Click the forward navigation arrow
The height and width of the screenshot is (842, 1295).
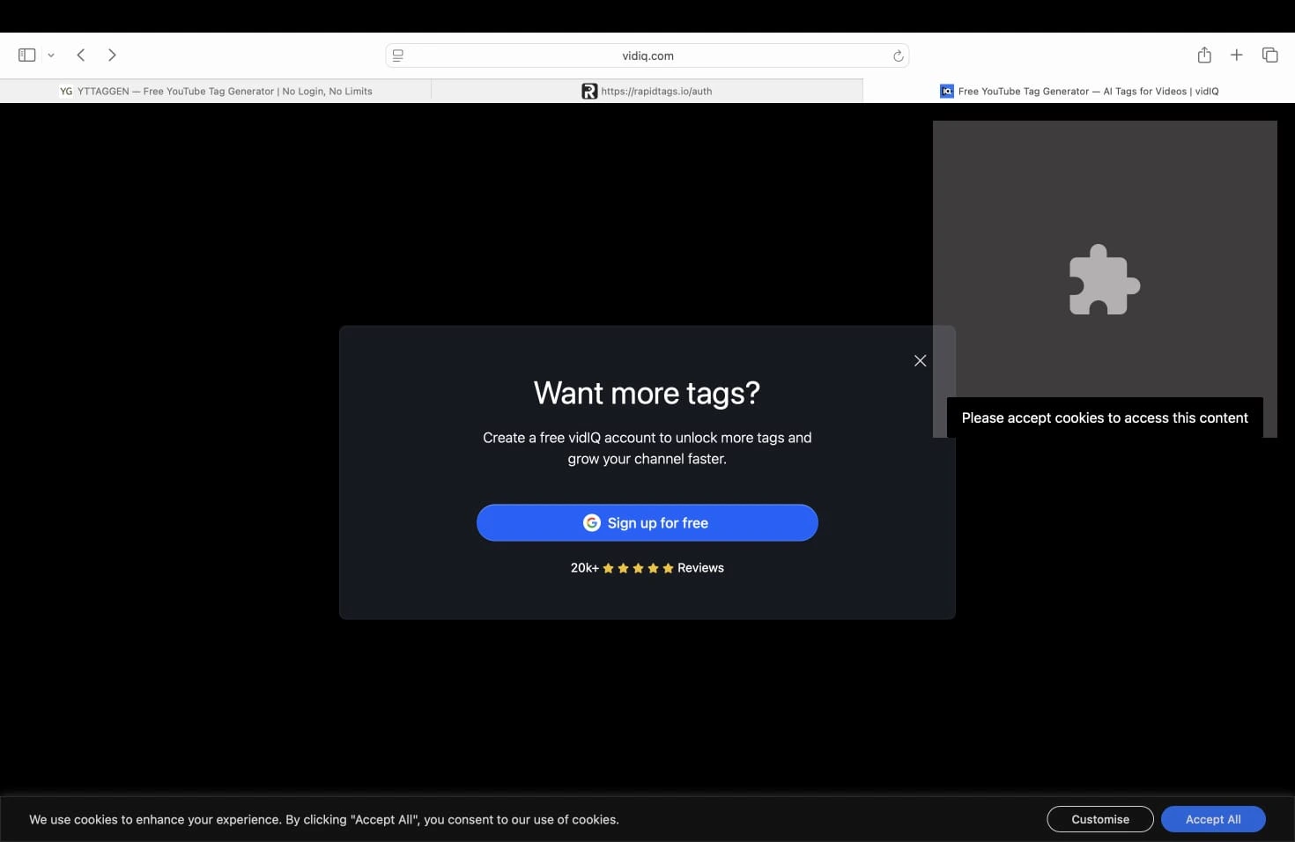112,55
